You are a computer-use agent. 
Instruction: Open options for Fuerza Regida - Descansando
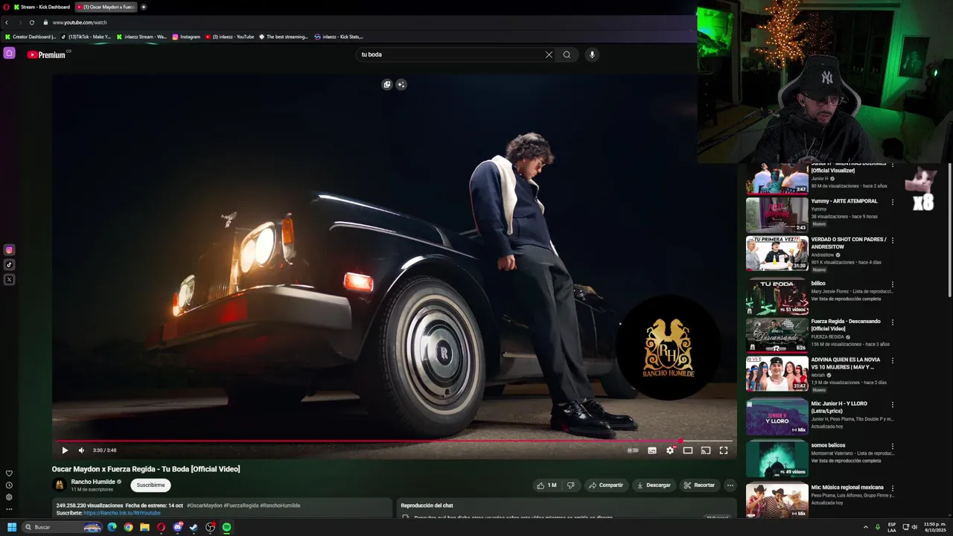[893, 322]
